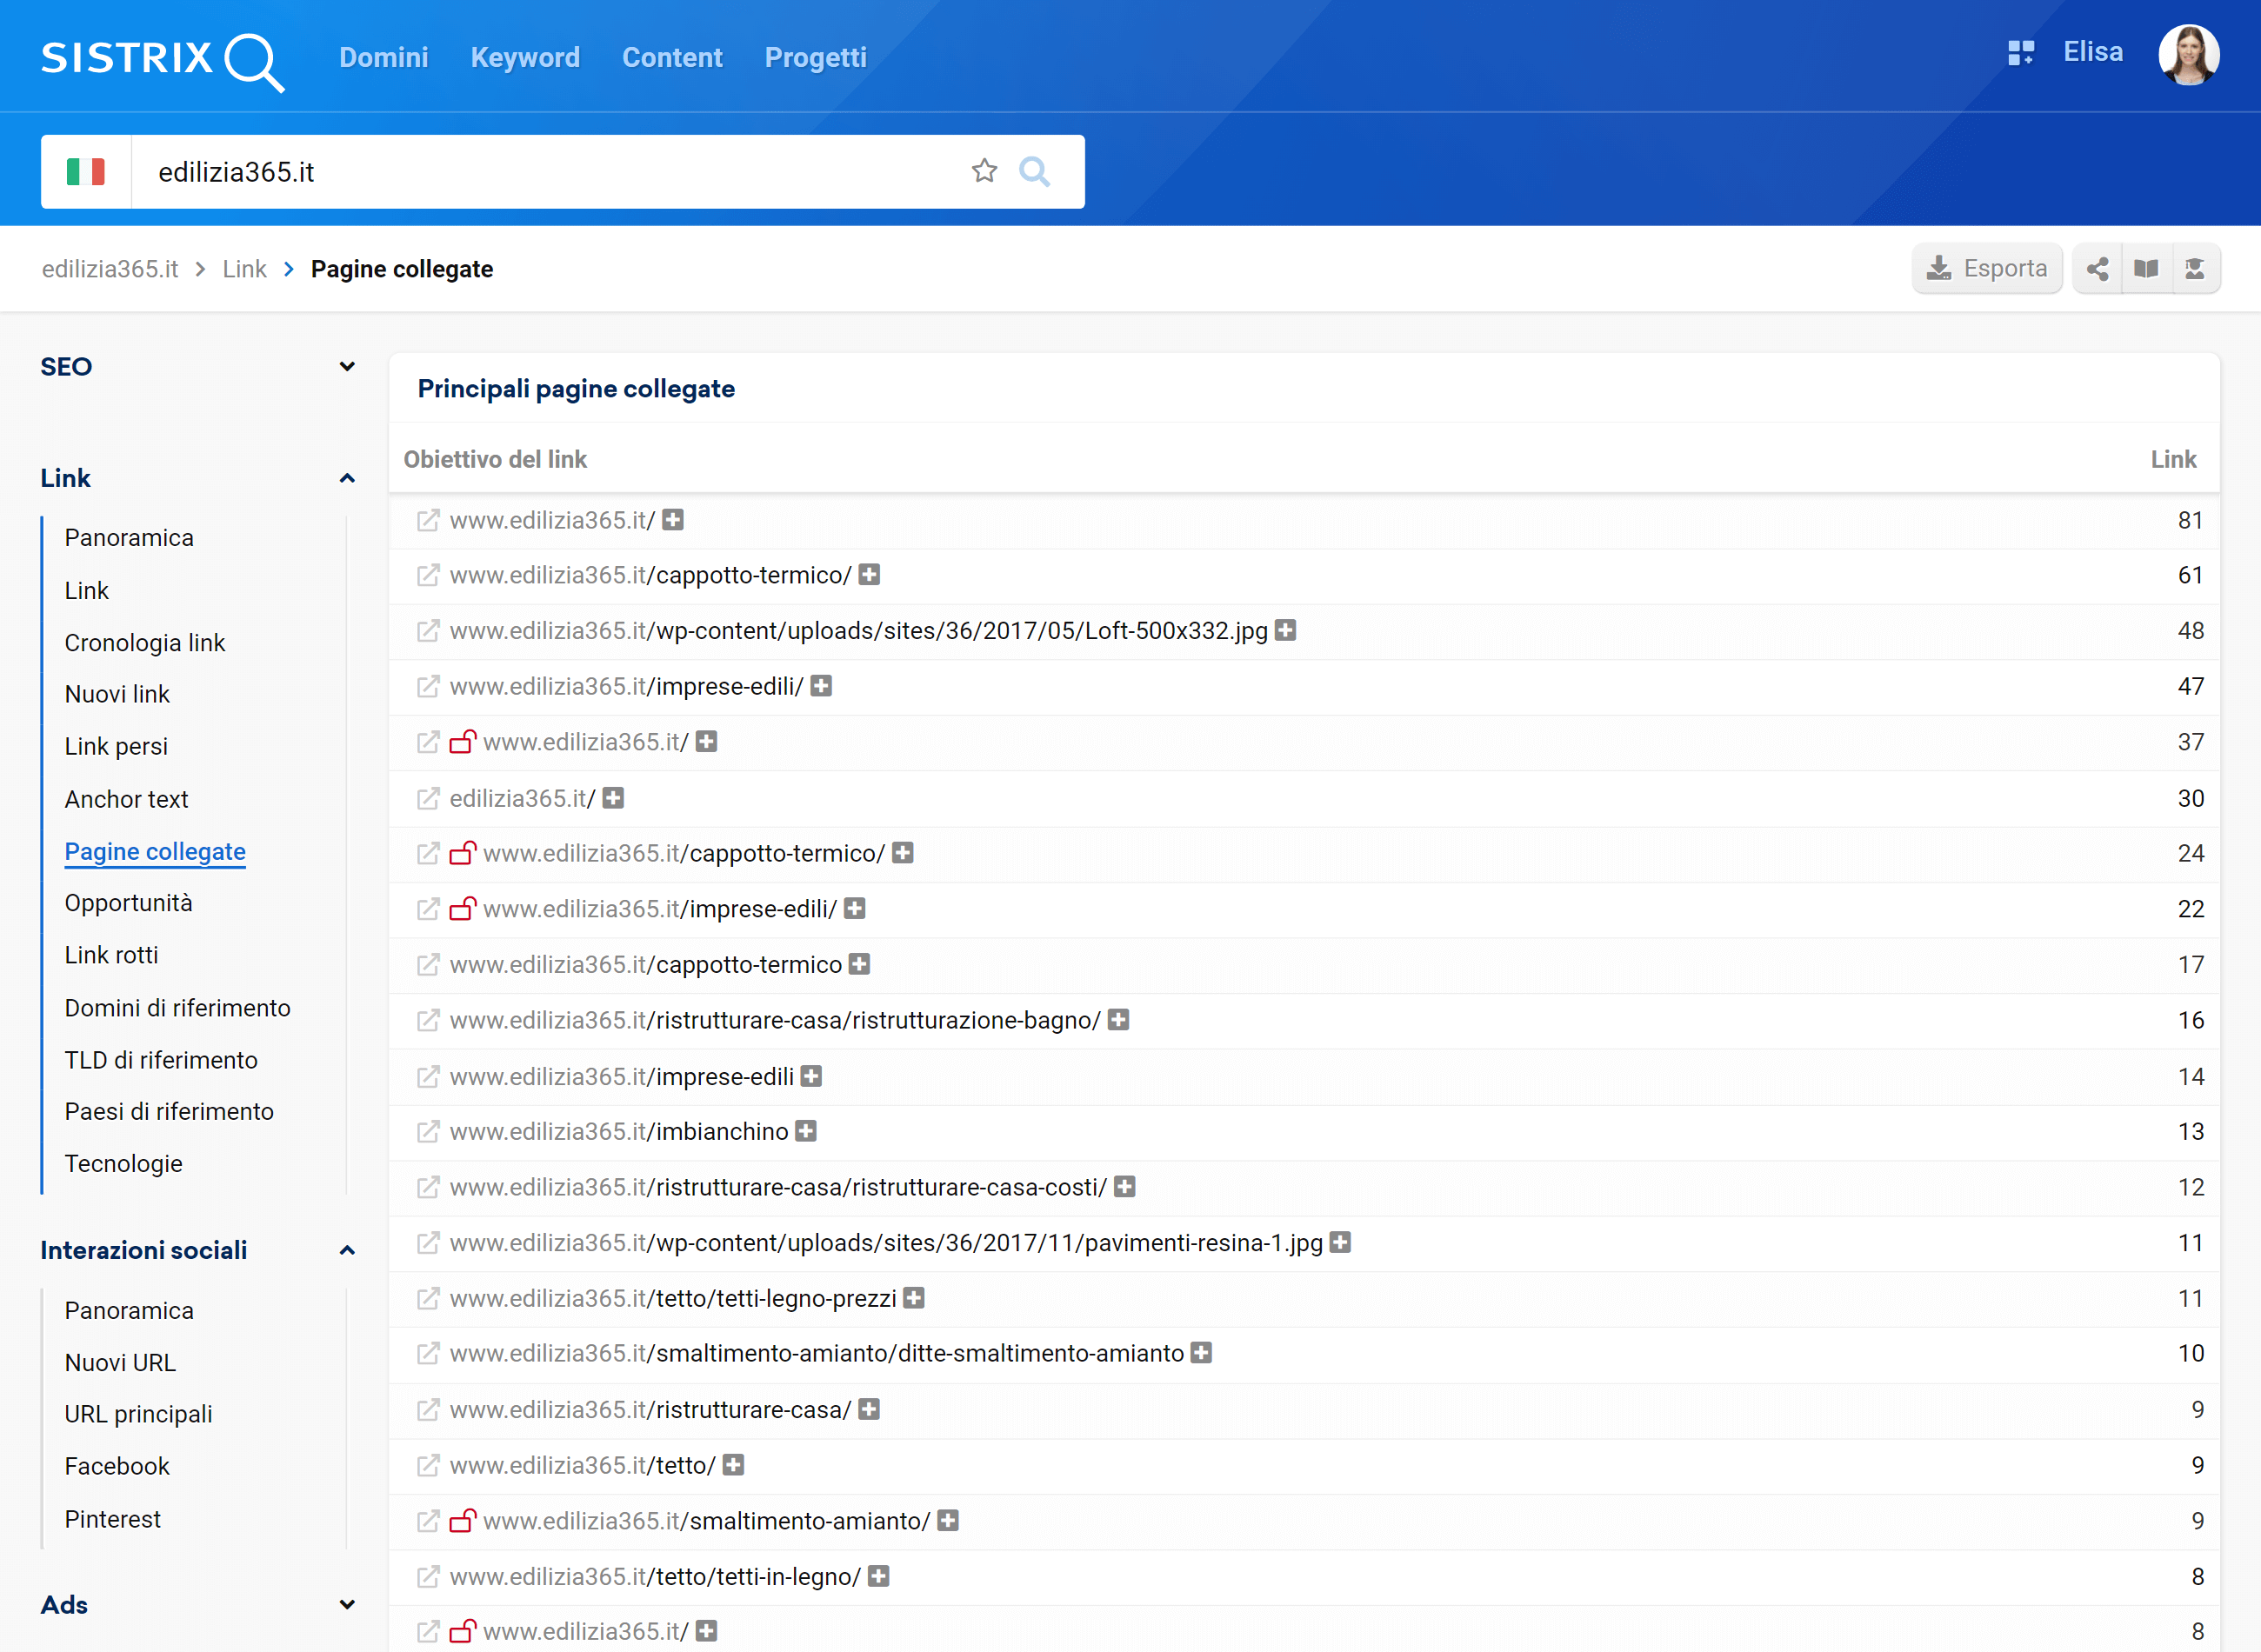The image size is (2261, 1652).
Task: Expand plus icon on cappotto-termico with 17 links
Action: pyautogui.click(x=859, y=964)
